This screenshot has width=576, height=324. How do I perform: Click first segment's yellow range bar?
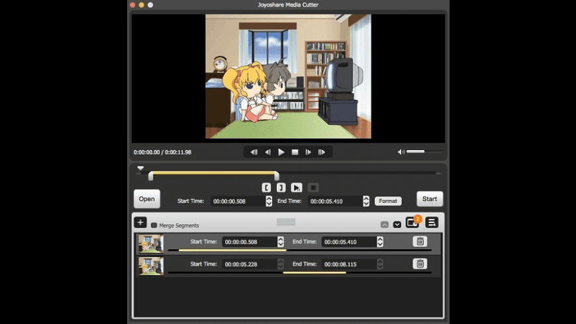pyautogui.click(x=232, y=250)
